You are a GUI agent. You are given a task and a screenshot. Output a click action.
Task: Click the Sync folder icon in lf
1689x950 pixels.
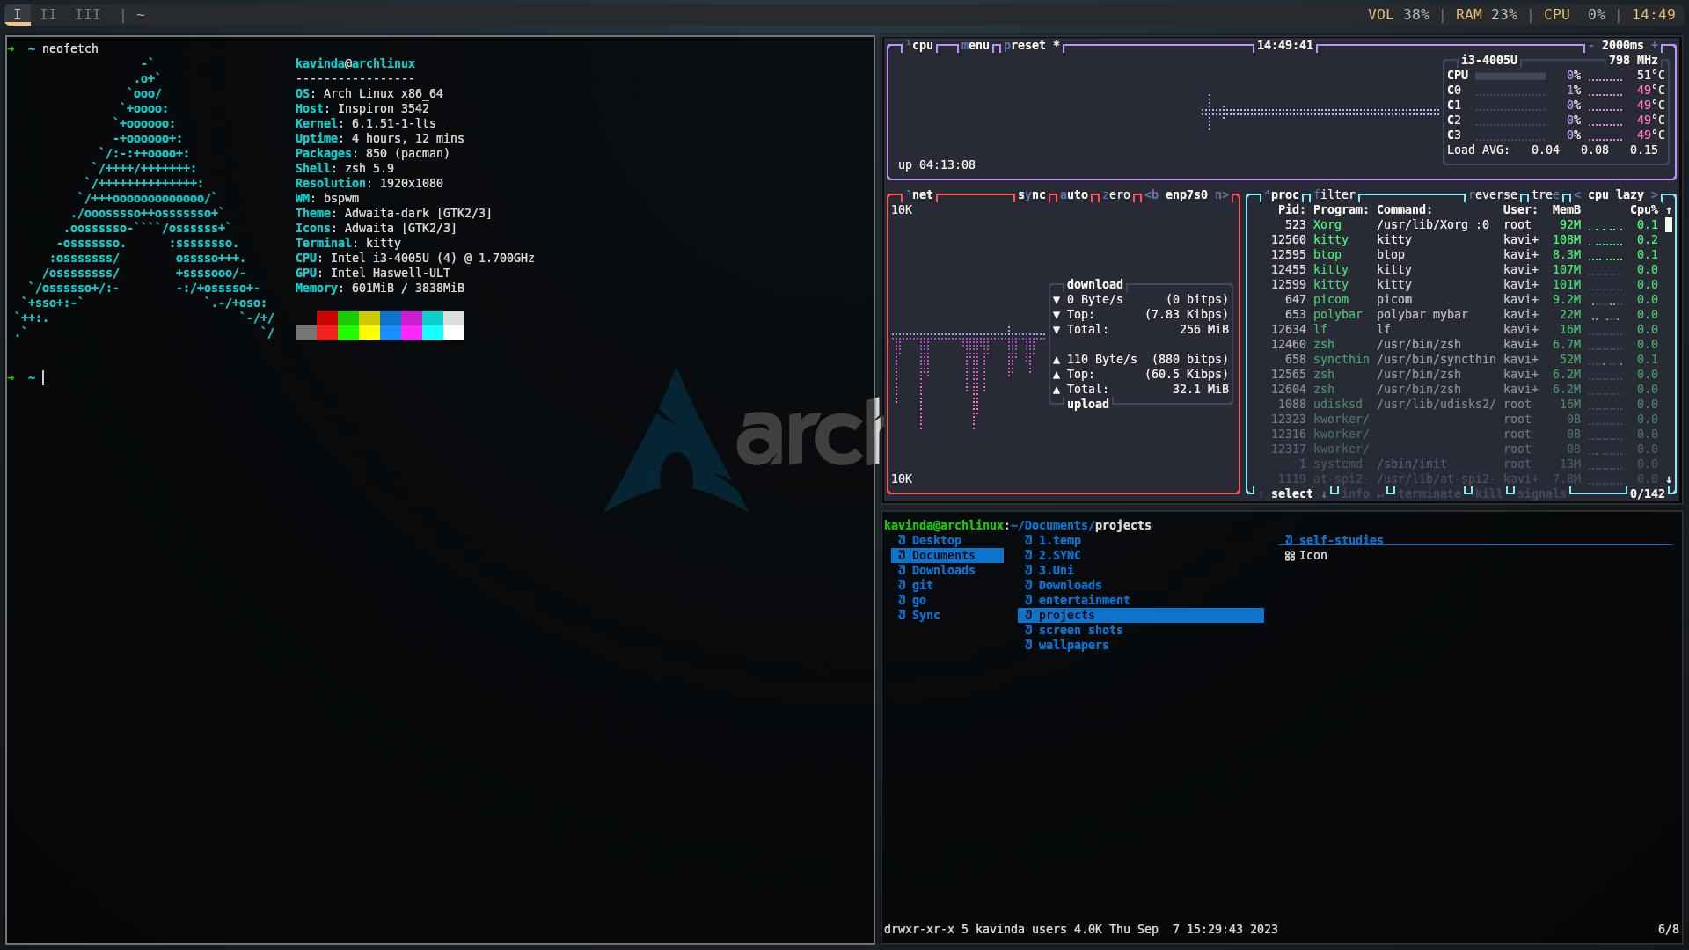click(x=902, y=616)
